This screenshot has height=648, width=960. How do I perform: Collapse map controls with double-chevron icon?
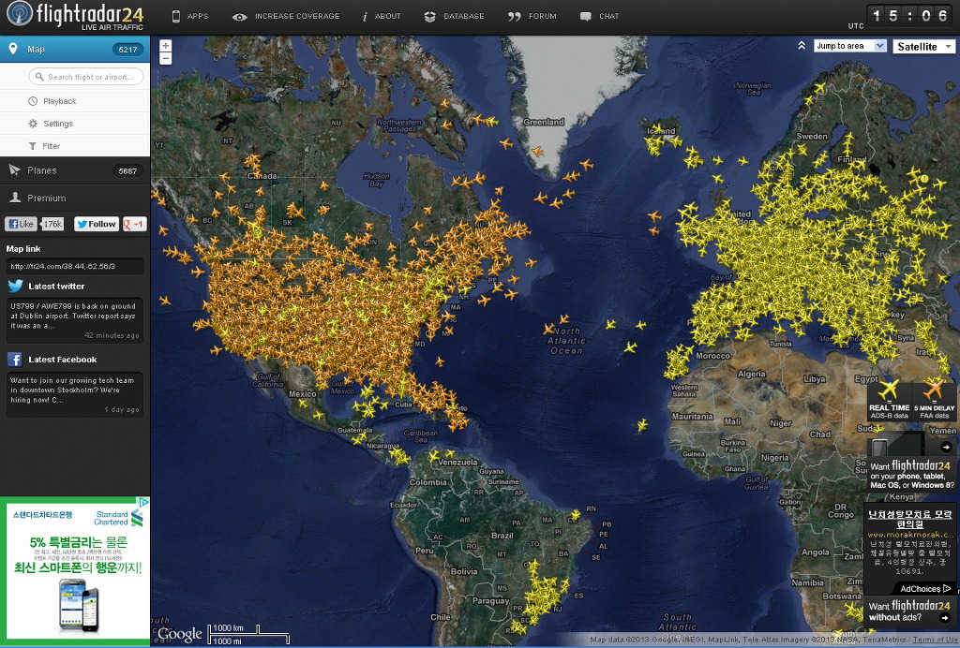[x=802, y=46]
